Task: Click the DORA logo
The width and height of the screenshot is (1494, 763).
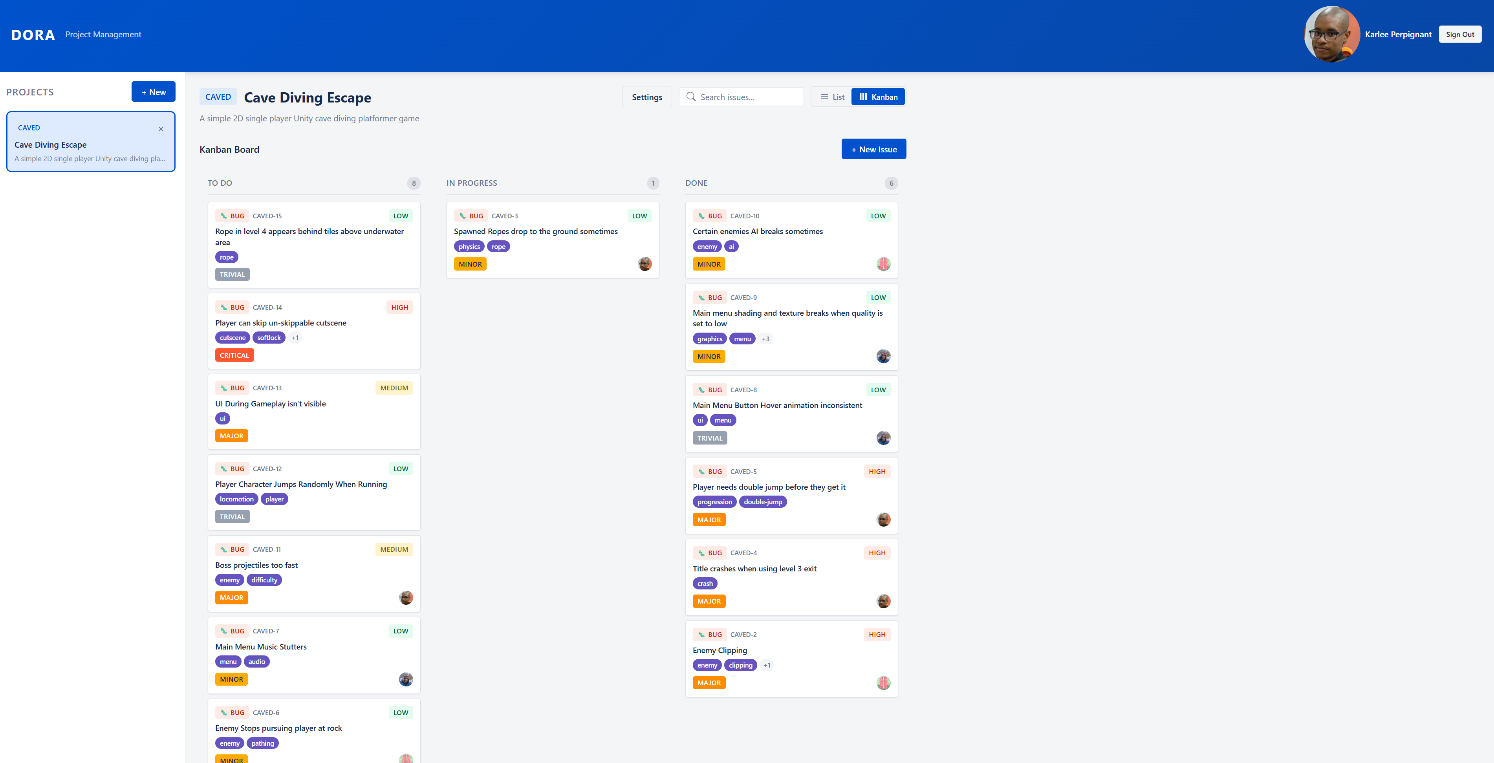Action: tap(33, 35)
